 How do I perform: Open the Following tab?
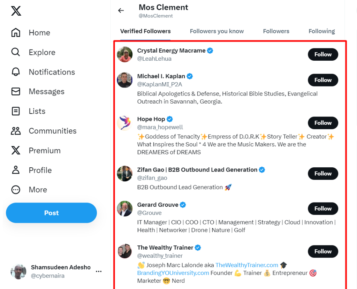[321, 31]
